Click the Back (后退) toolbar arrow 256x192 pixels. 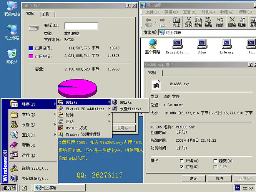tap(148, 22)
